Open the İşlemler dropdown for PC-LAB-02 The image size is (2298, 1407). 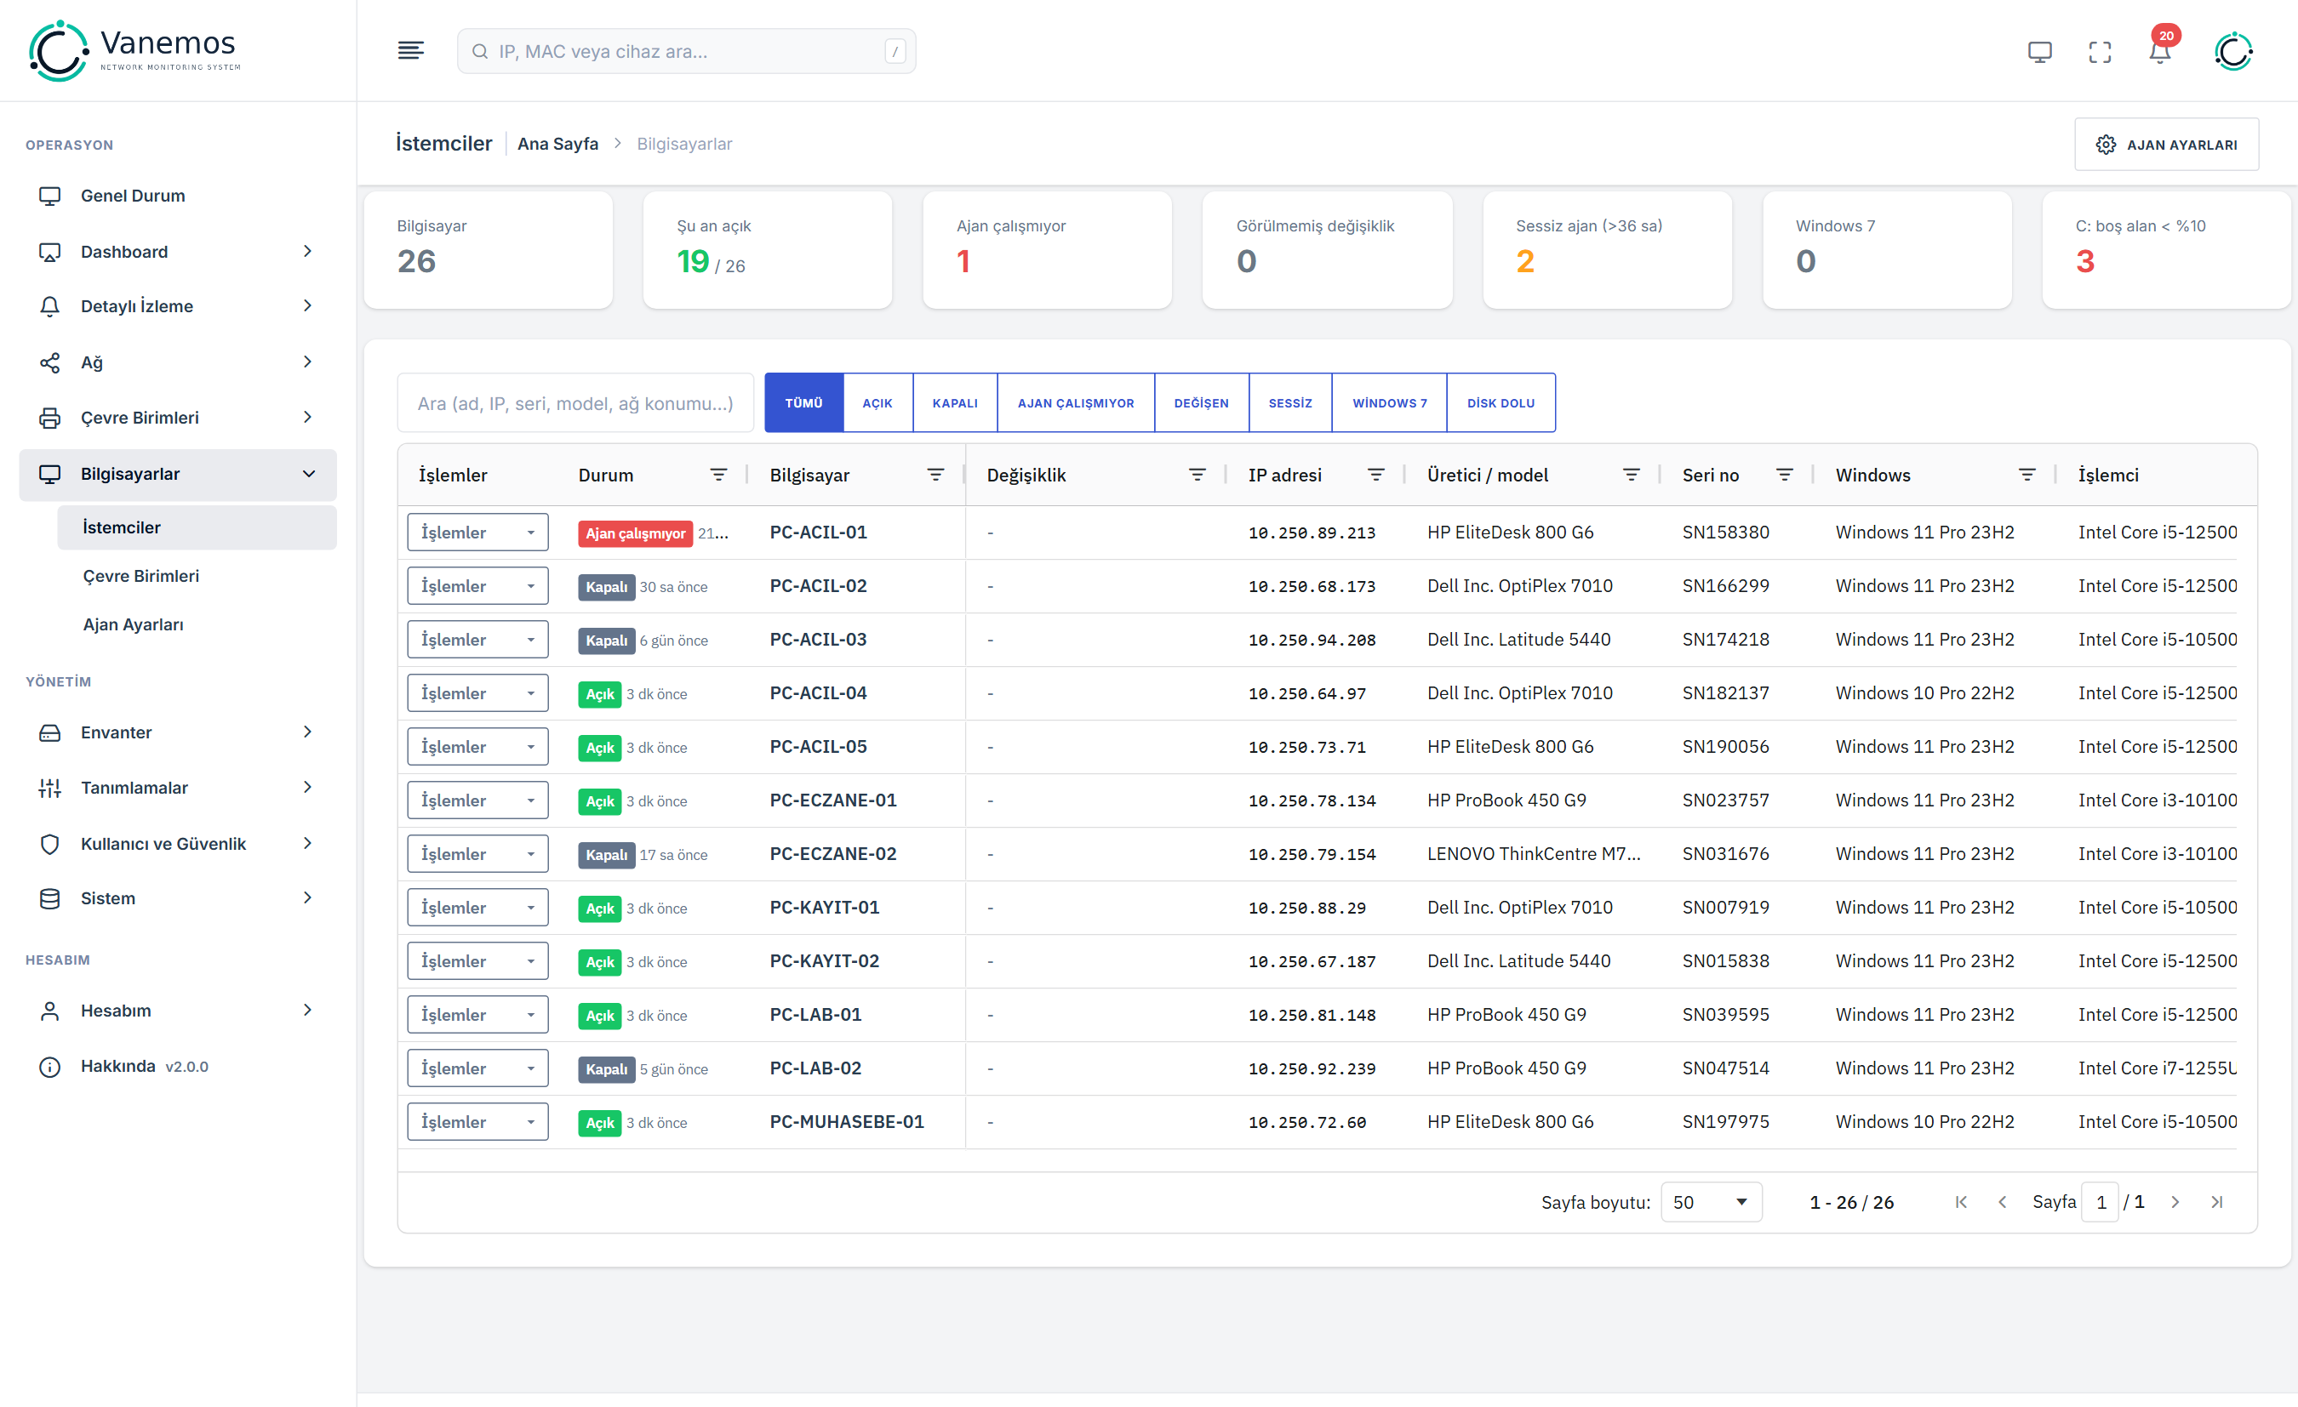[x=477, y=1068]
